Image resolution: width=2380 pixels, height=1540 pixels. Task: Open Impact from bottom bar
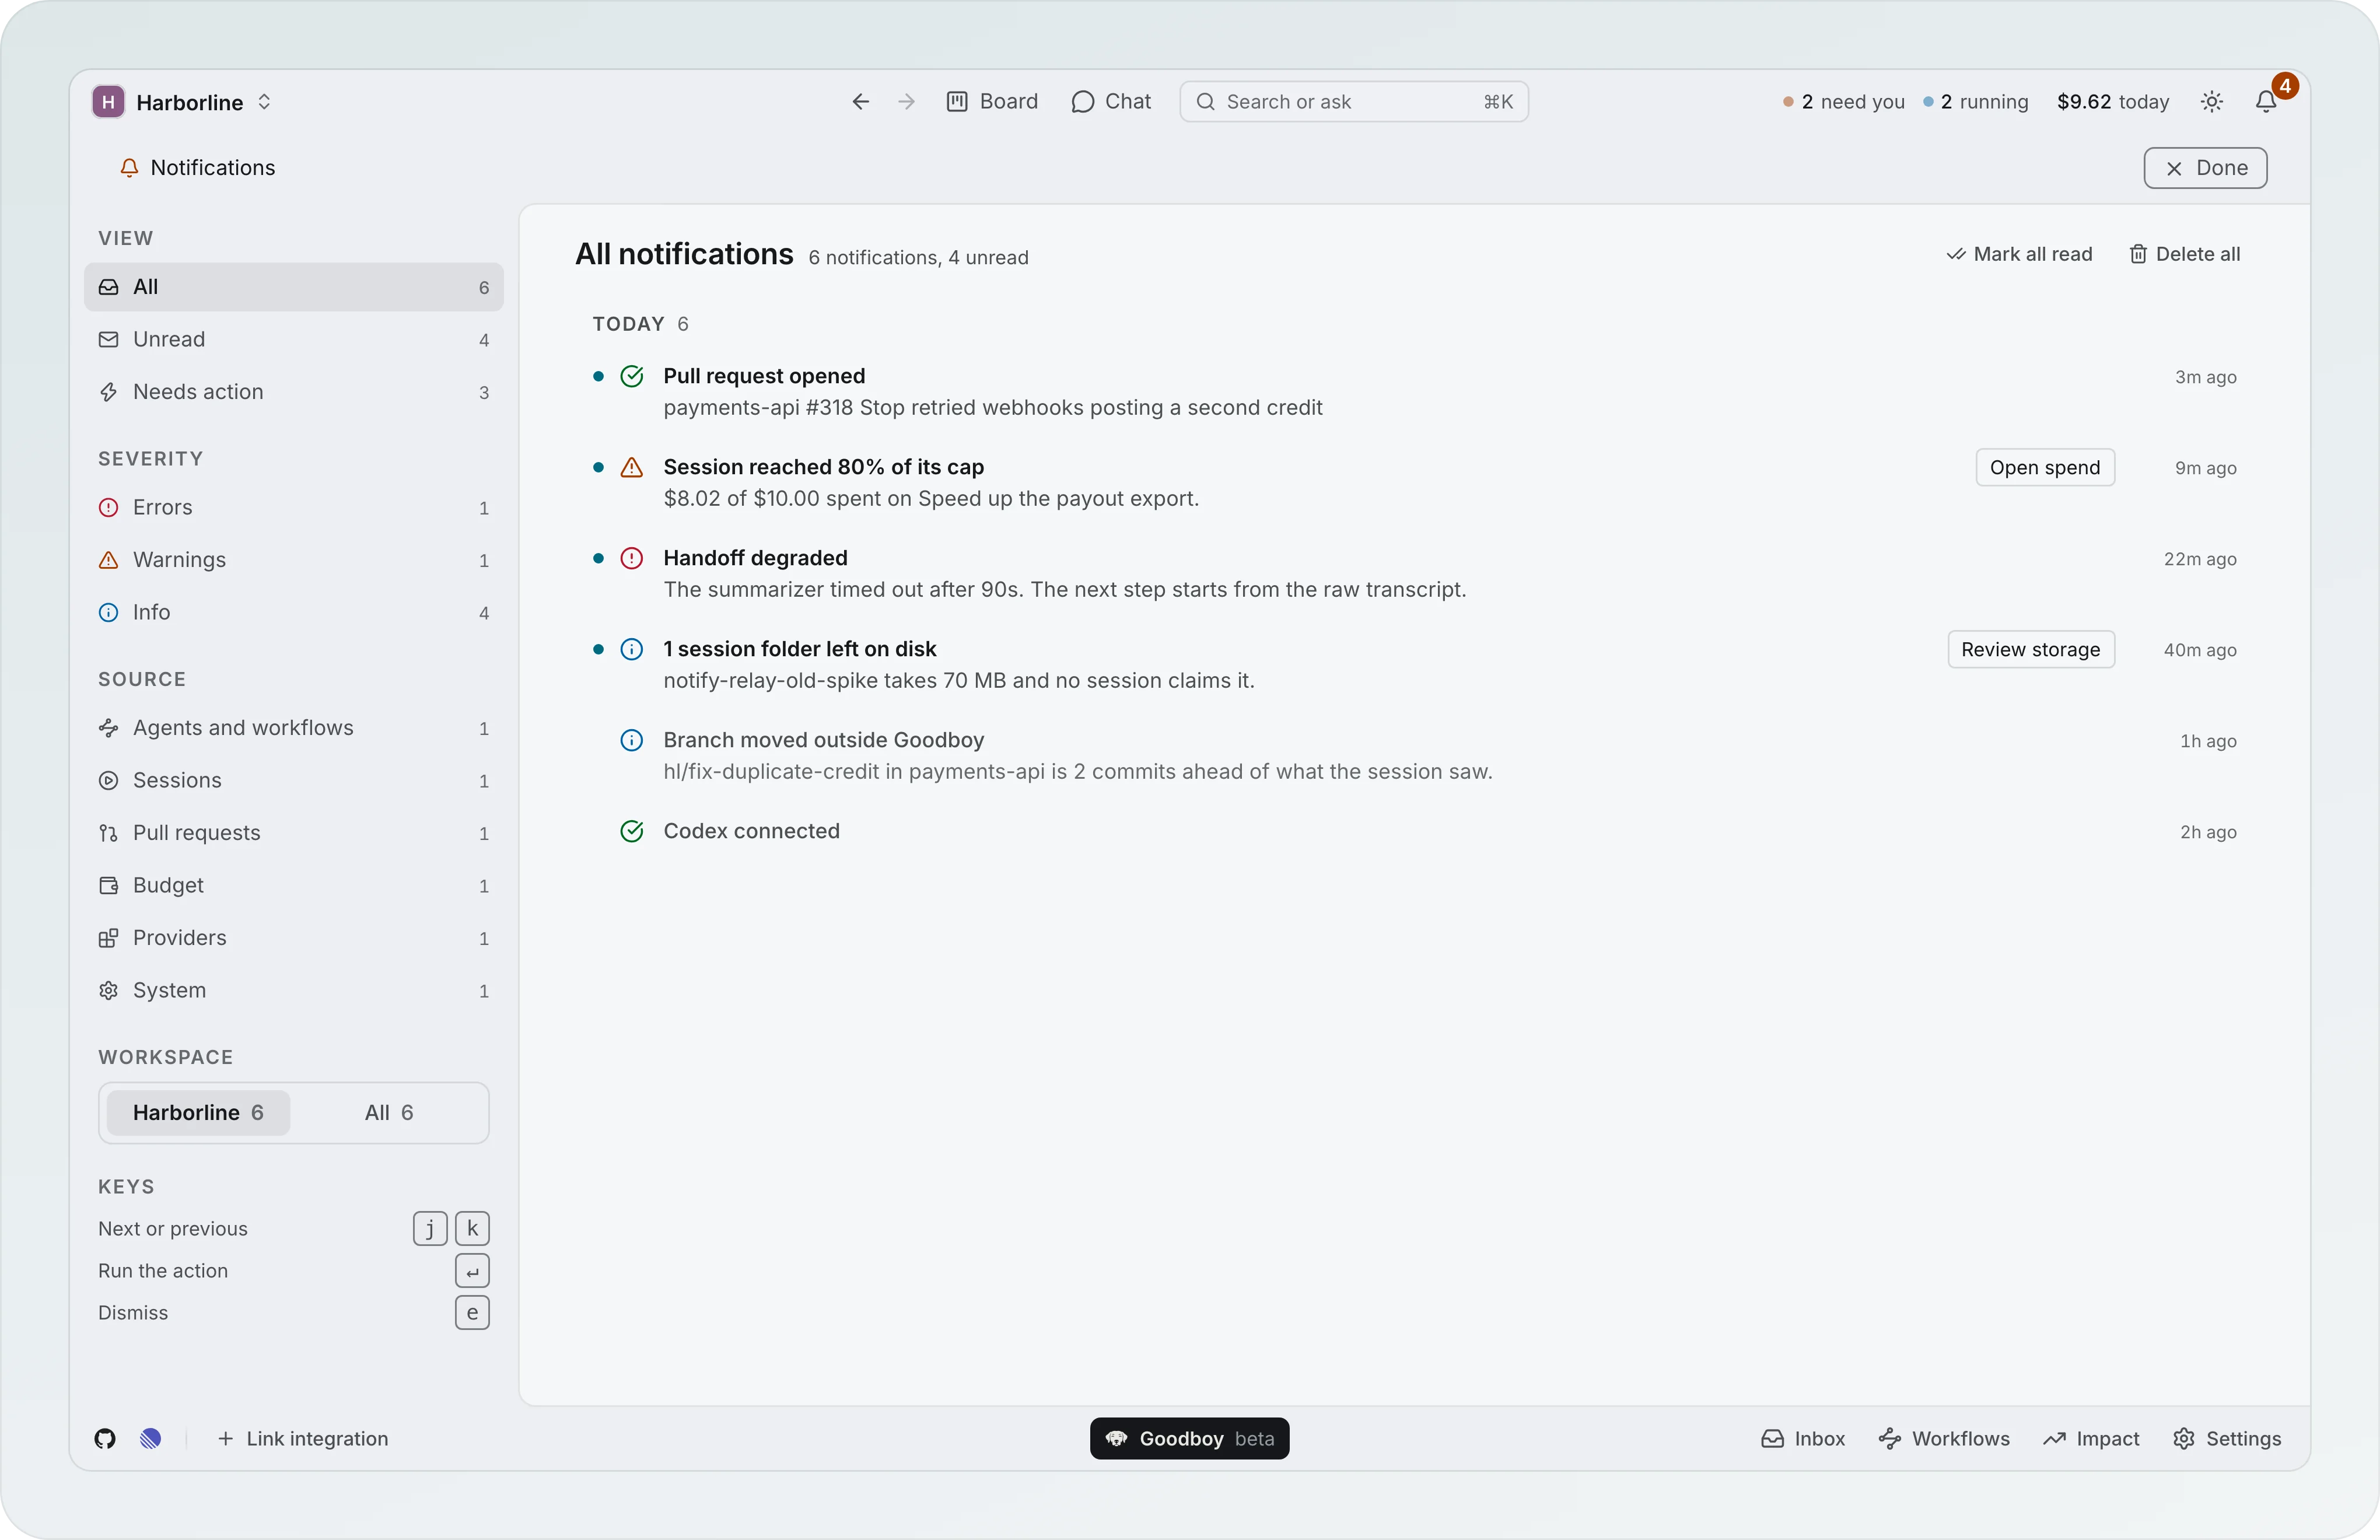coord(2091,1439)
